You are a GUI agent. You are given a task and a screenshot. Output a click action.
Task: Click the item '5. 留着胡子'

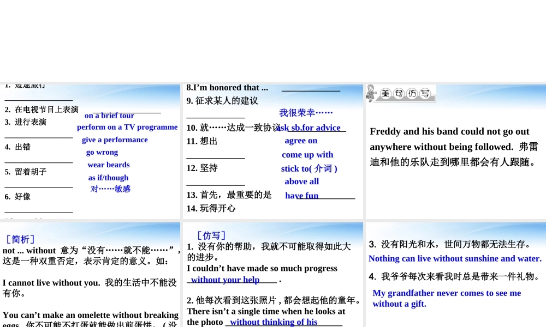26,172
